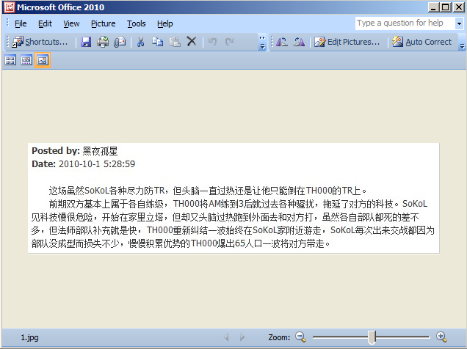Open the Picture menu
Image resolution: width=467 pixels, height=349 pixels.
(x=103, y=23)
